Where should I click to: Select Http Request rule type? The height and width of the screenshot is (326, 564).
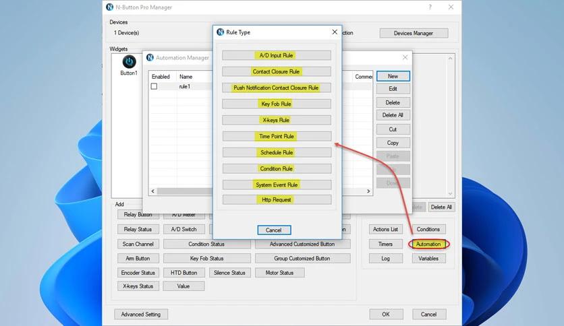coord(277,199)
